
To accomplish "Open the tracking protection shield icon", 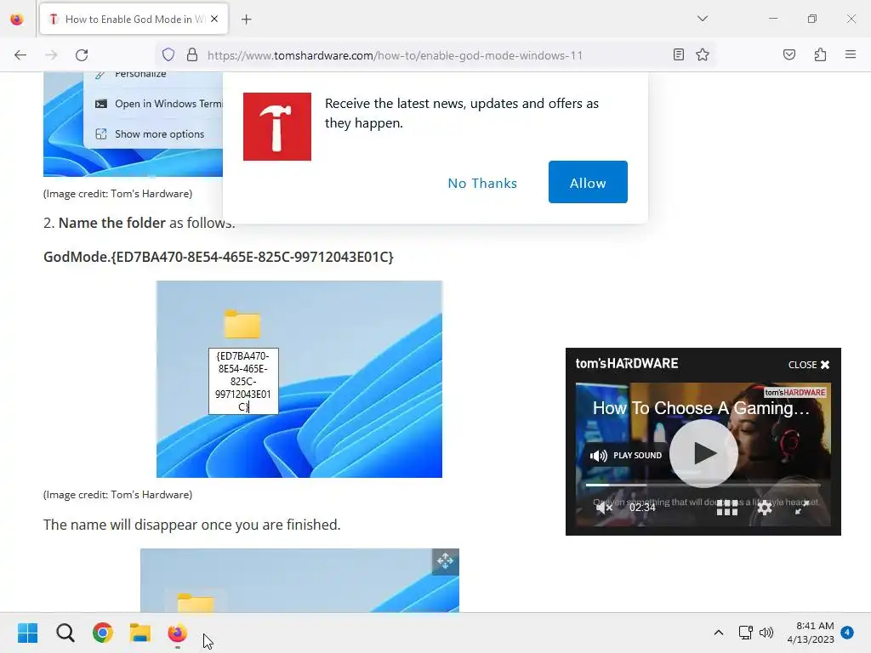I will 168,55.
